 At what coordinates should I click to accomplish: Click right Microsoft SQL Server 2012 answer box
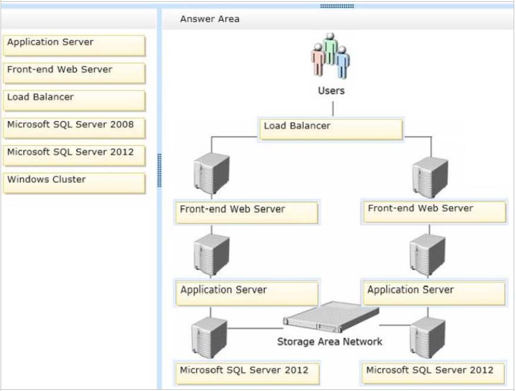(x=433, y=373)
